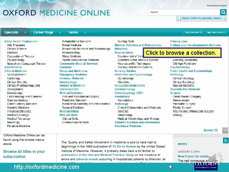Image resolution: width=229 pixels, height=172 pixels.
Task: Browse Preclinical Medicine
Action: coord(128,126)
